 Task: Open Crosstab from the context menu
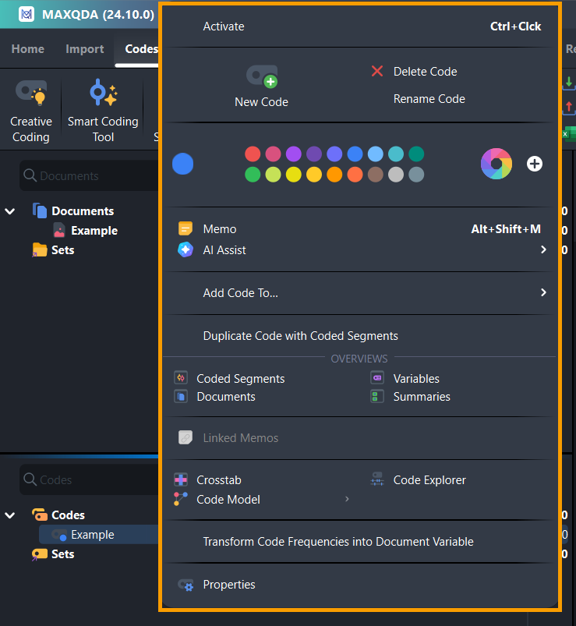pyautogui.click(x=218, y=480)
